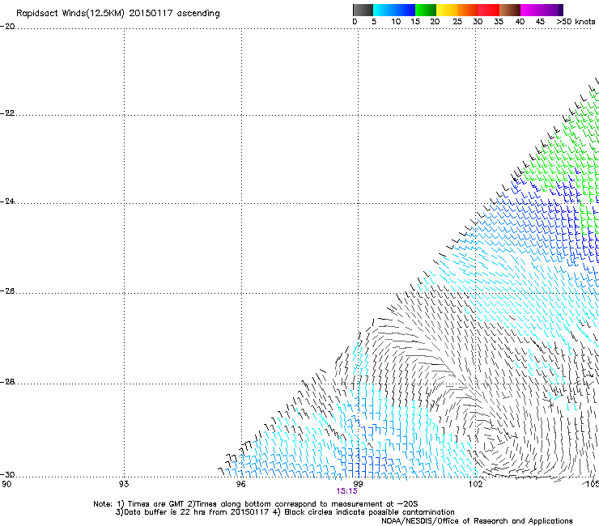Select the cyan-blue 5-15 knots color band
The width and height of the screenshot is (599, 526).
point(394,10)
